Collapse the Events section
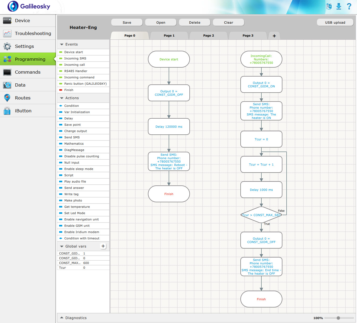This screenshot has height=323, width=357. [x=62, y=44]
